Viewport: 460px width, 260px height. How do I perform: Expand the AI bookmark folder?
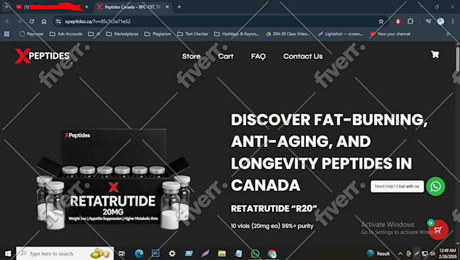[94, 34]
